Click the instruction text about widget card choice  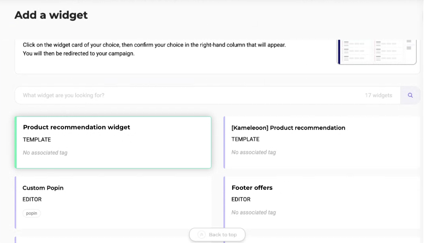pyautogui.click(x=154, y=49)
